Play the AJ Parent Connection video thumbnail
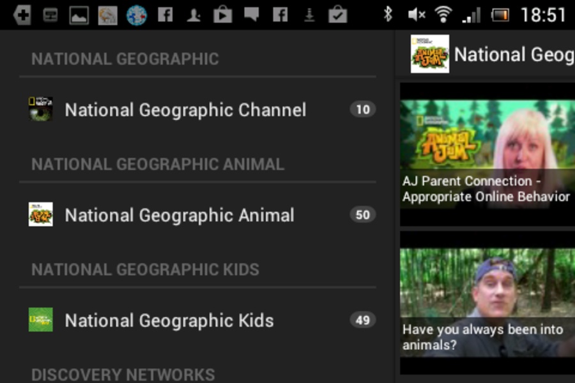This screenshot has width=575, height=383. [487, 154]
